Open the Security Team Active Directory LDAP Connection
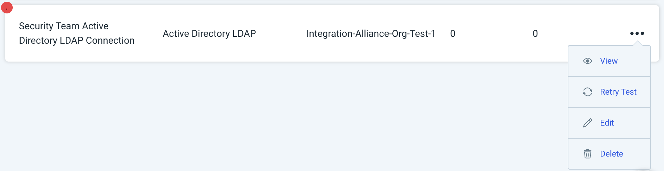The image size is (664, 171). pyautogui.click(x=76, y=33)
